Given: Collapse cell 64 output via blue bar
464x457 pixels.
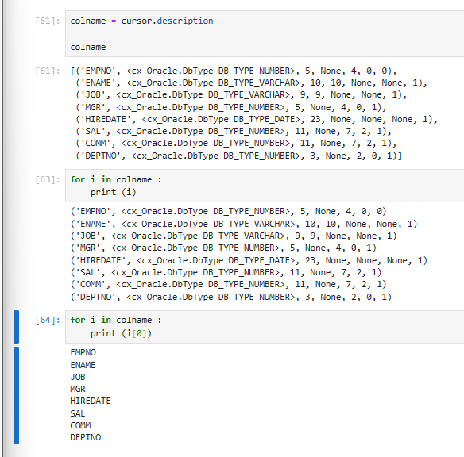Looking at the screenshot, I should point(16,395).
